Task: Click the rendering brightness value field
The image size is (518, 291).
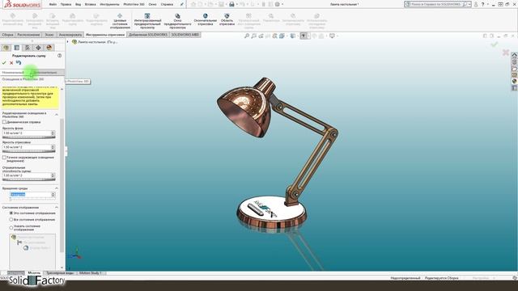Action: coord(27,147)
